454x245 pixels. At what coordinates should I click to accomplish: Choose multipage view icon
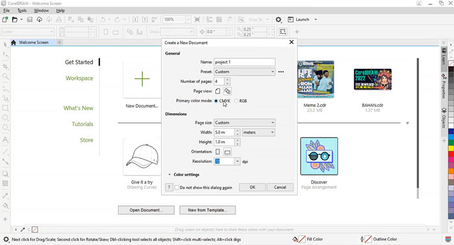tap(227, 91)
